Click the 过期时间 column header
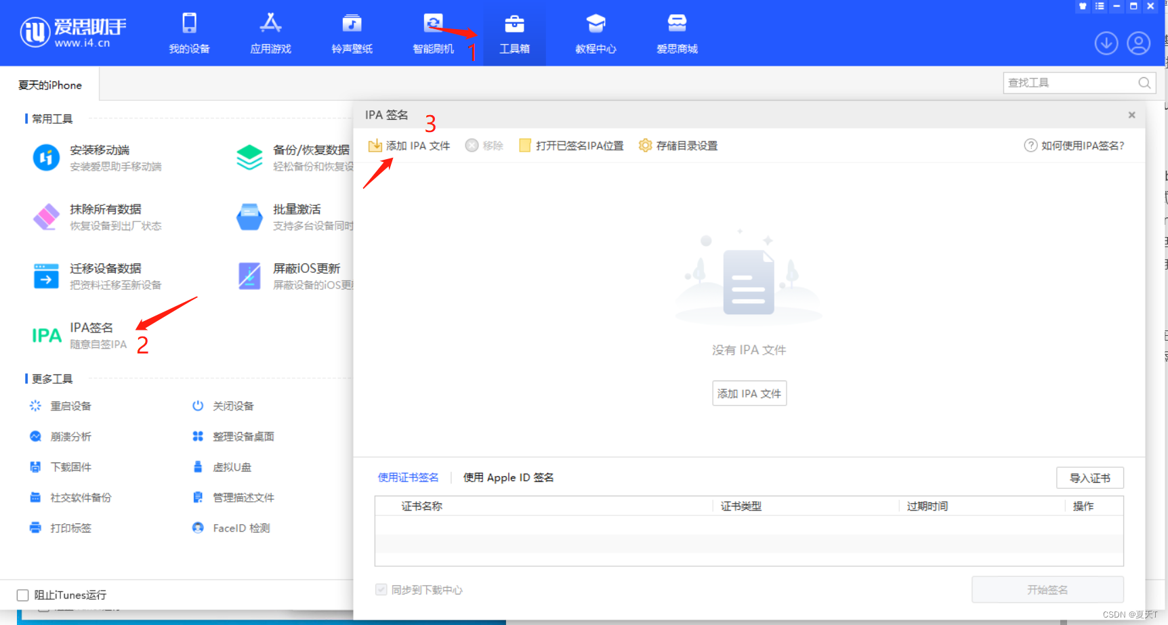Screen dimensions: 1168x625 [927, 506]
